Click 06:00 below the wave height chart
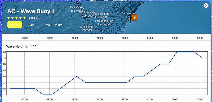The width and height of the screenshot is (212, 102). click(24, 99)
